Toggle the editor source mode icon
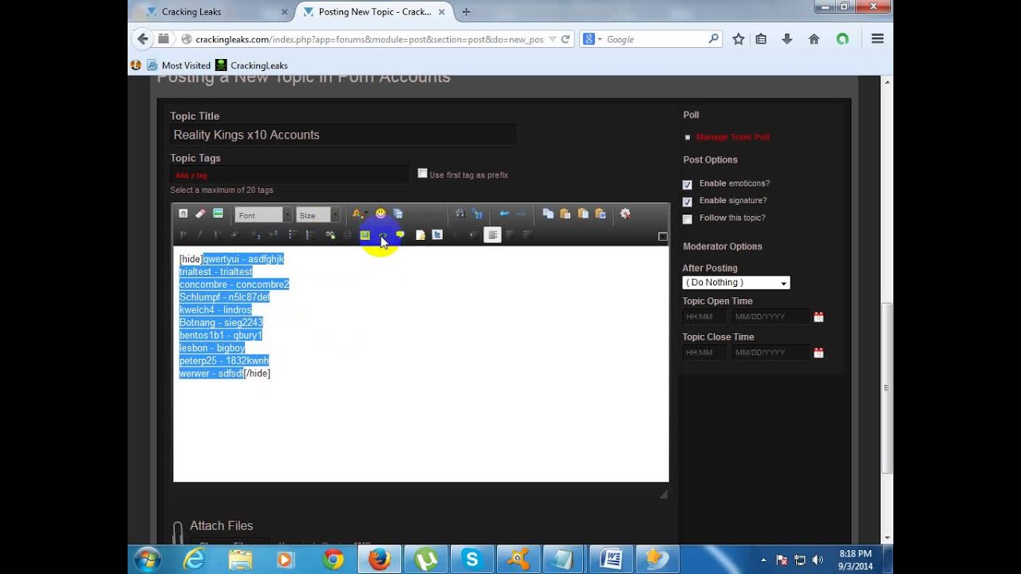This screenshot has width=1021, height=574. point(183,214)
